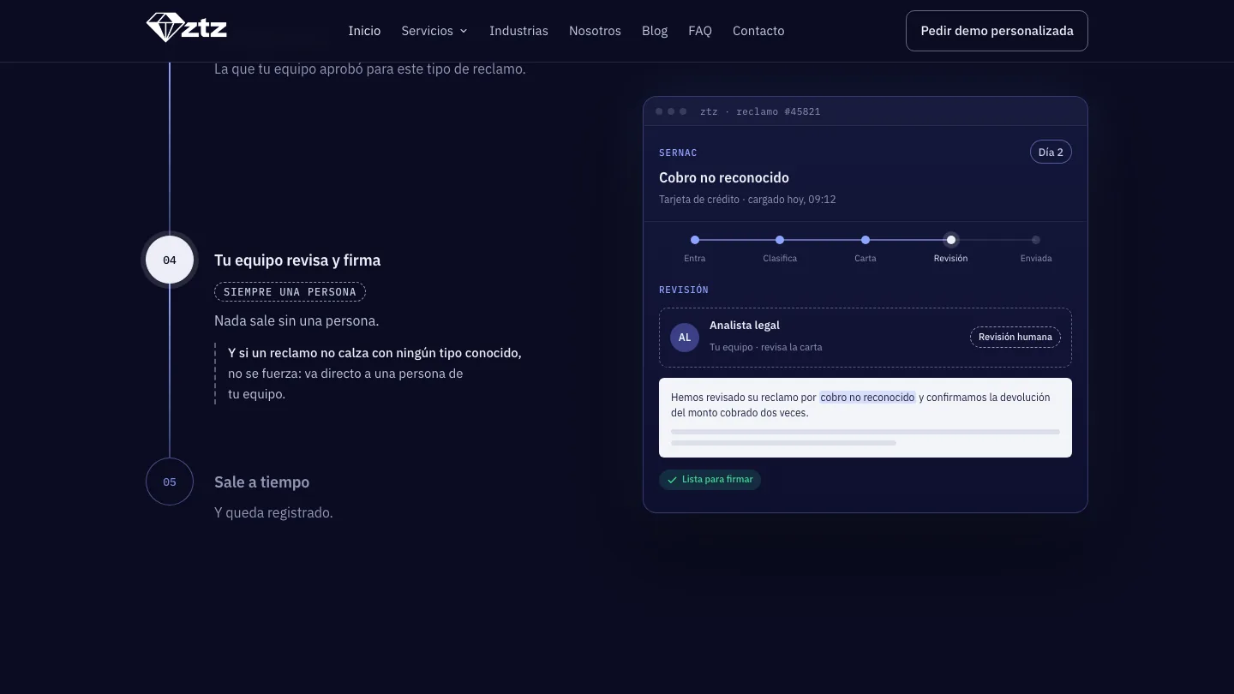Click the Nada sale sin una persona text
The image size is (1234, 694).
pyautogui.click(x=297, y=321)
